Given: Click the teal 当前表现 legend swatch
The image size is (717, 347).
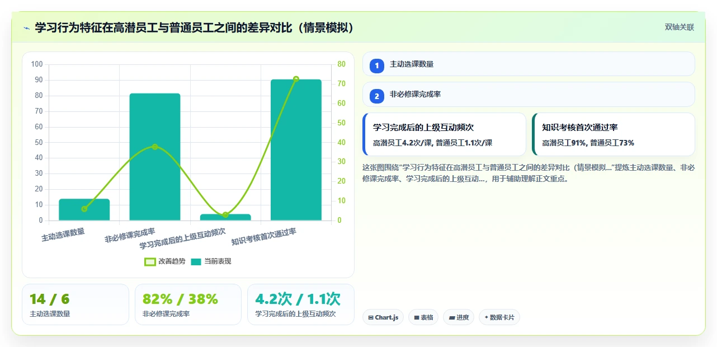Looking at the screenshot, I should click(196, 261).
